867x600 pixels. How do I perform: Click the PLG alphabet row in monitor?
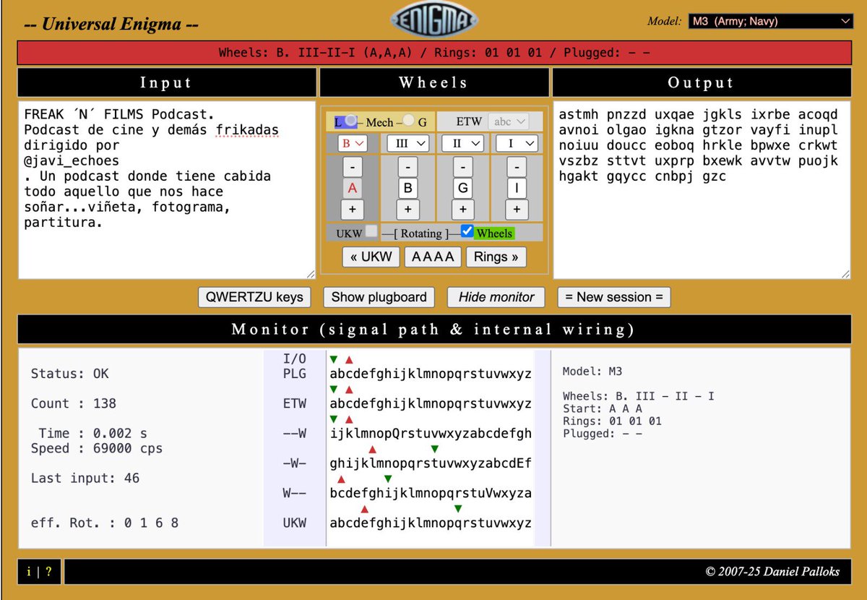click(x=431, y=374)
